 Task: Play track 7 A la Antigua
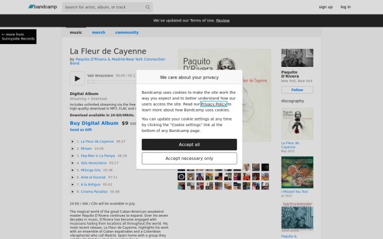(x=72, y=184)
